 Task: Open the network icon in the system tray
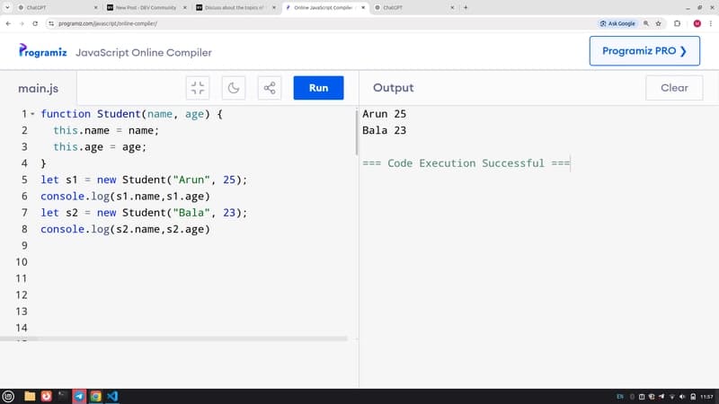[671, 397]
